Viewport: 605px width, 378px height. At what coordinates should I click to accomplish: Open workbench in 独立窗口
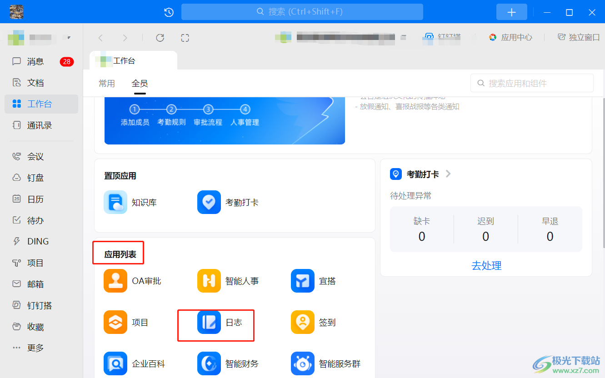(579, 37)
